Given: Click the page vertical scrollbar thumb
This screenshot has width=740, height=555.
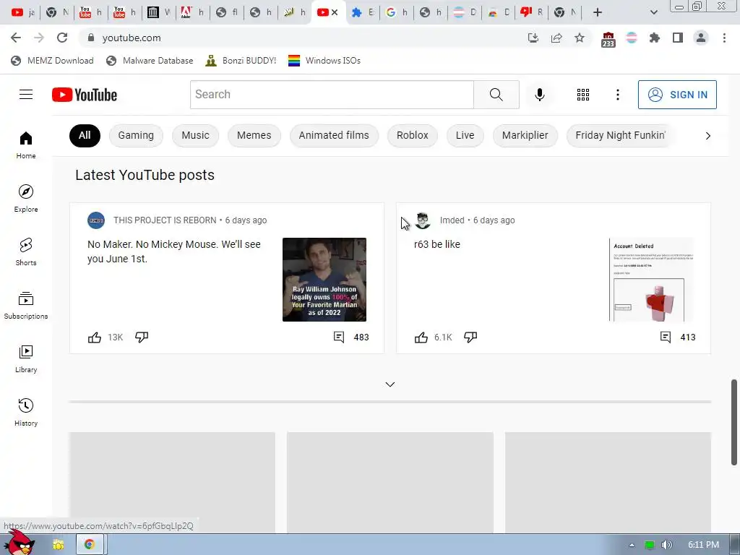Looking at the screenshot, I should coord(734,421).
